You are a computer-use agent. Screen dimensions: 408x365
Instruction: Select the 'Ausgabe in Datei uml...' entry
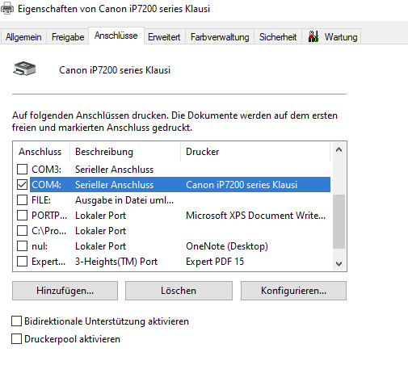point(124,200)
